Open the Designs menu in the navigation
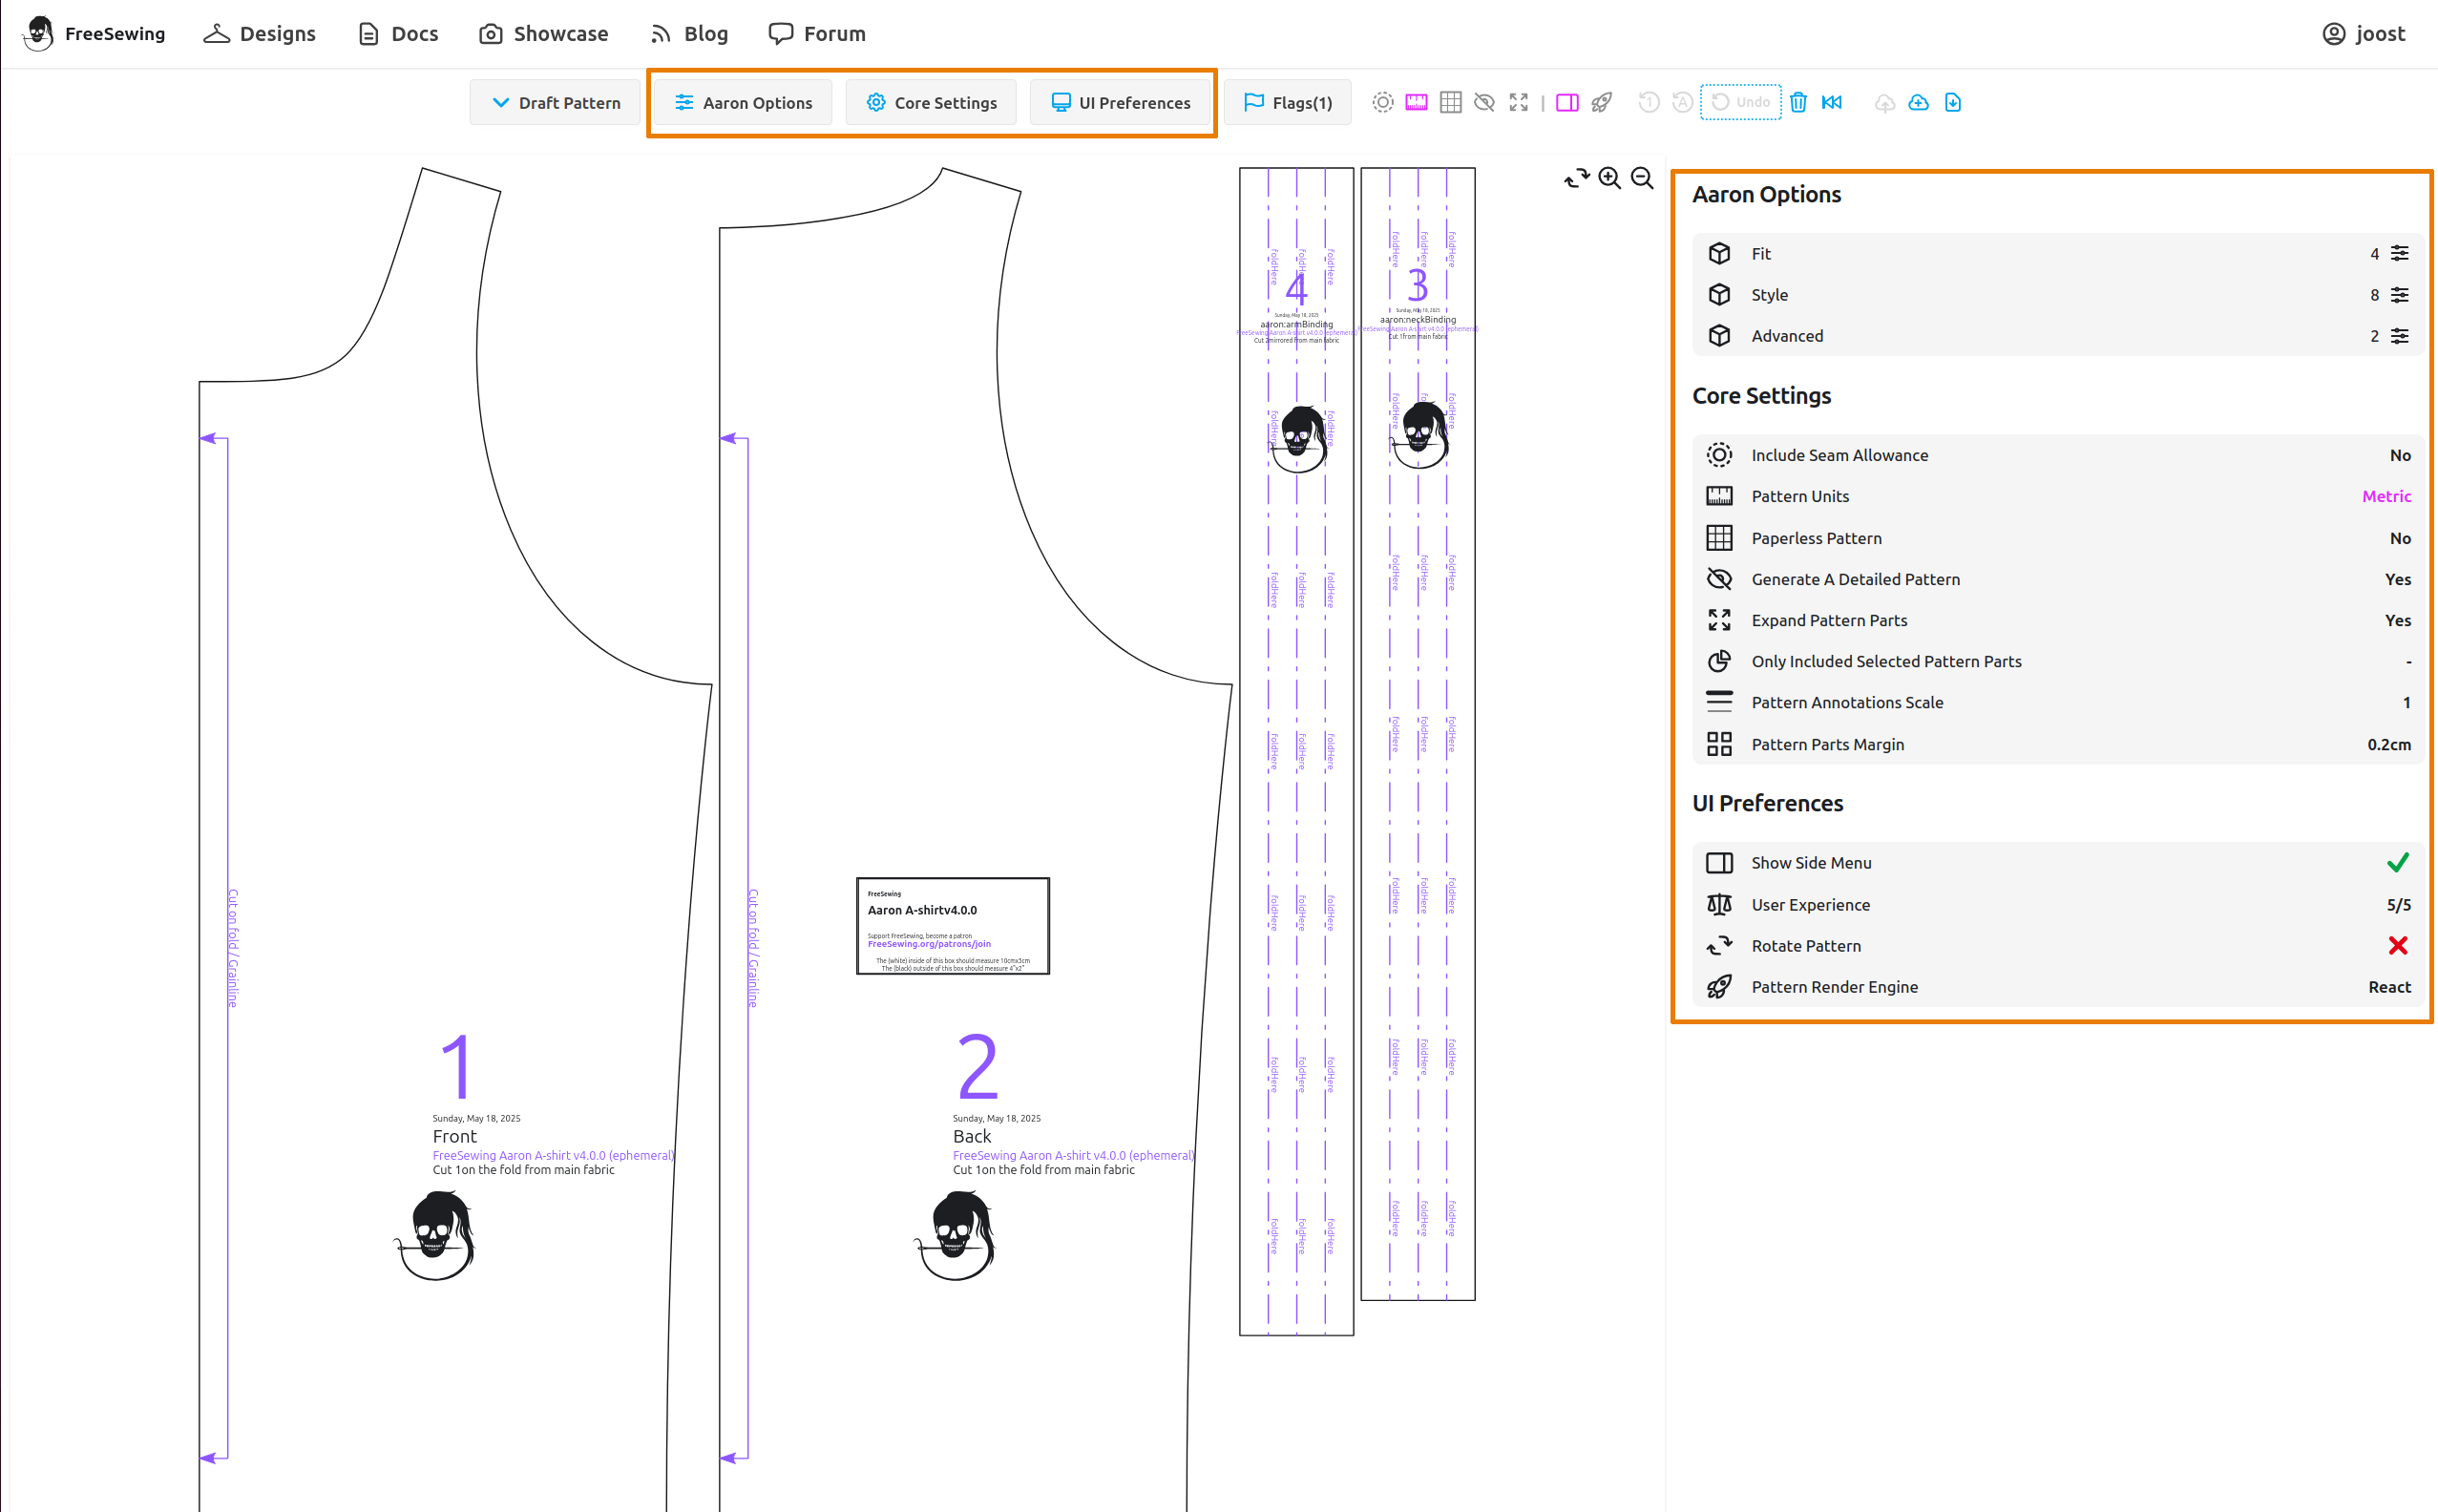The image size is (2438, 1512). pos(260,34)
